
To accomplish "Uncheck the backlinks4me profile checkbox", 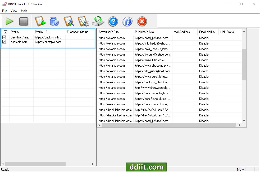I will coord(5,37).
